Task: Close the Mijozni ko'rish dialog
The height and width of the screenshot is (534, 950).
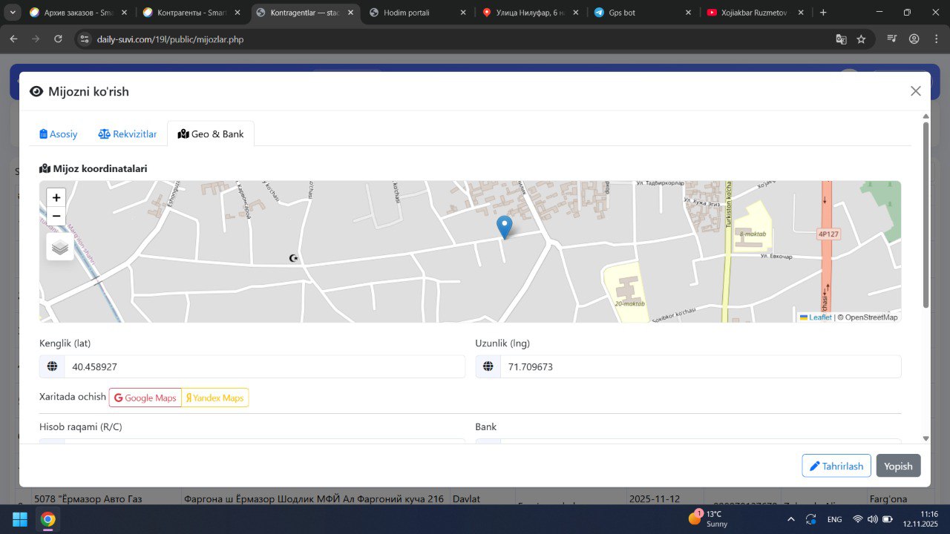Action: click(x=915, y=91)
